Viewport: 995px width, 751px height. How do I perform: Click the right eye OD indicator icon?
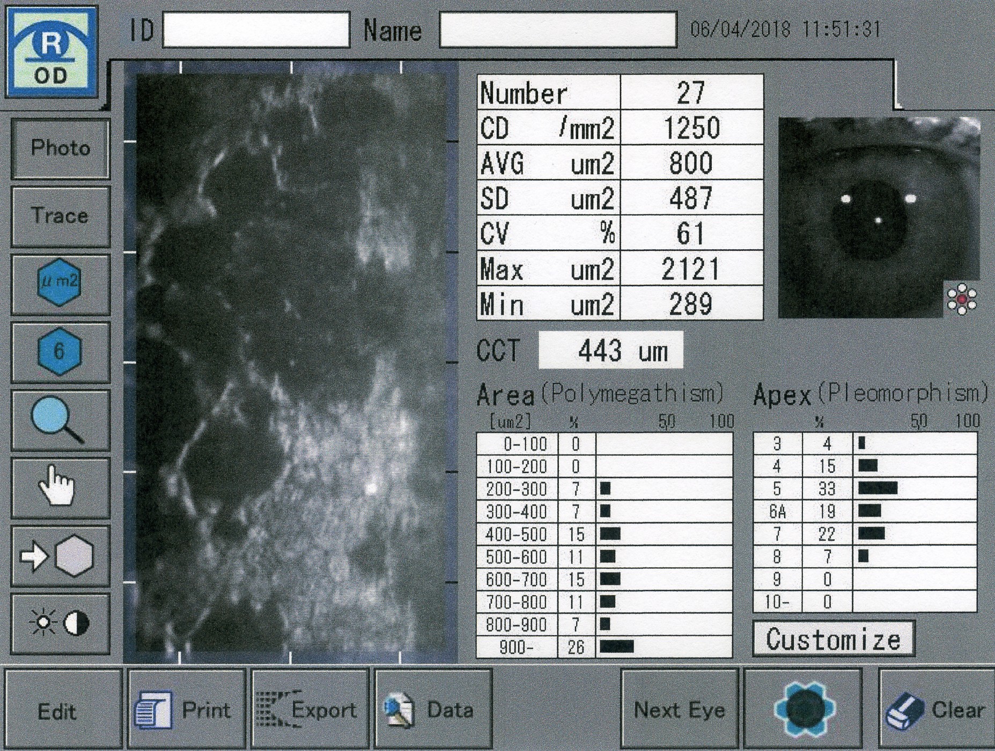[51, 53]
